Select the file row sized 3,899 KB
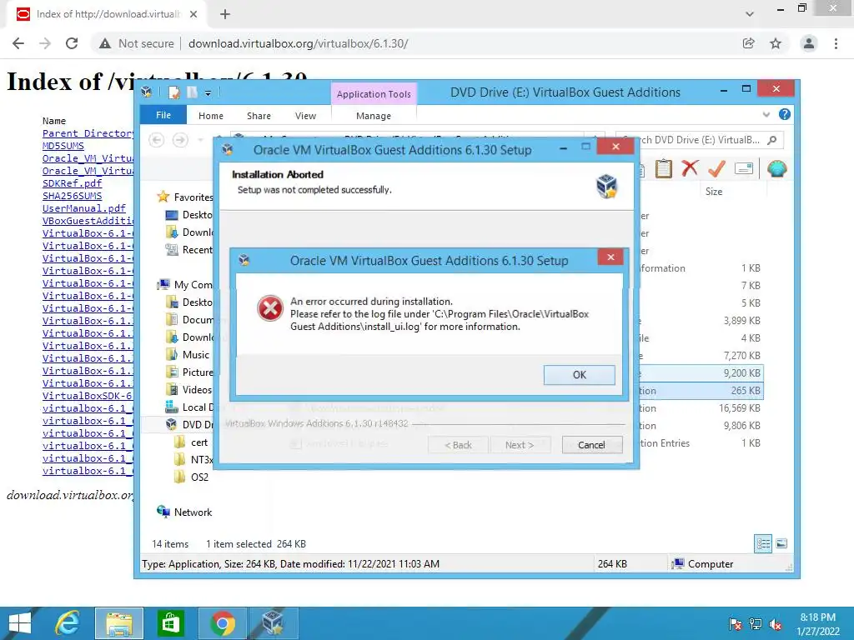Screen dimensions: 854x640 (x=700, y=321)
